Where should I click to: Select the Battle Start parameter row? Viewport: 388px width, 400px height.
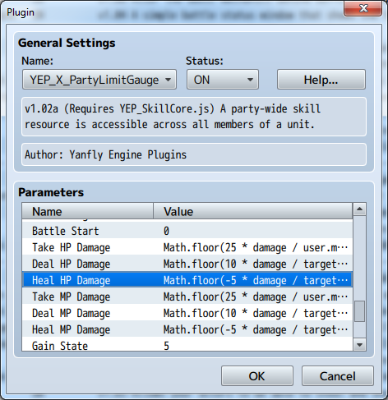pos(187,231)
